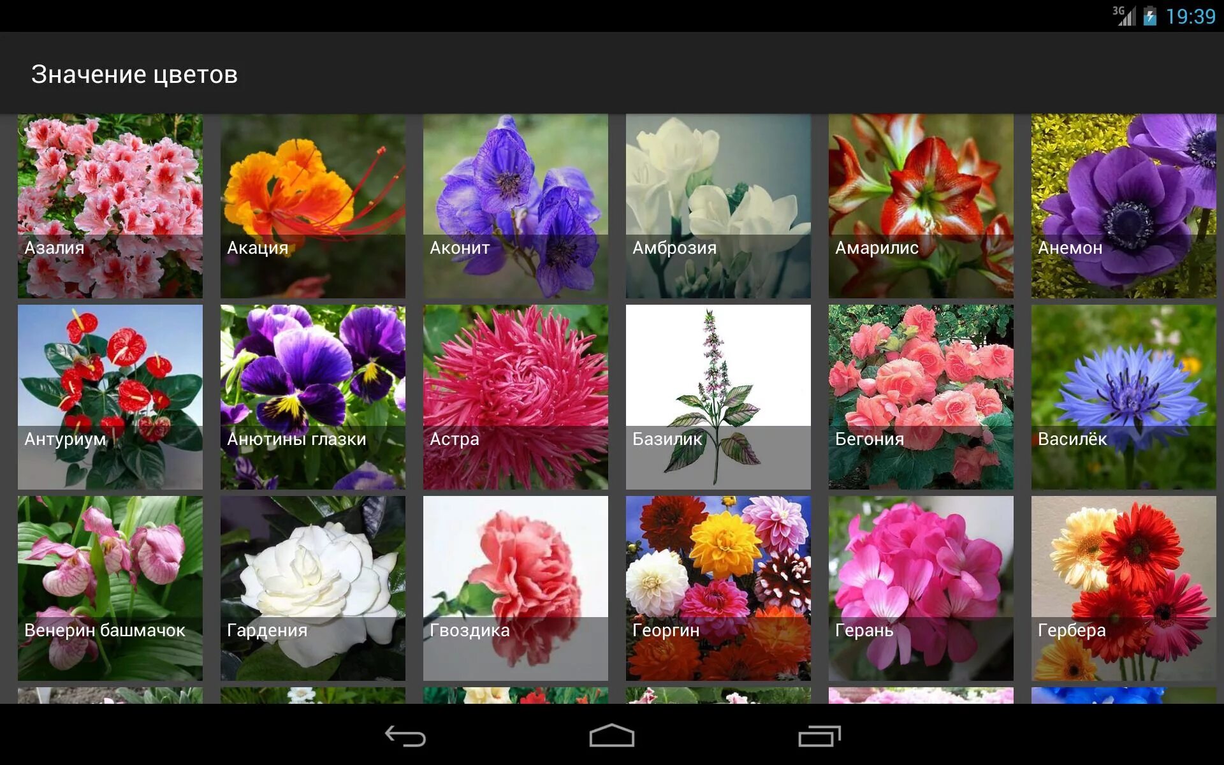Open the Базилик plant card
Viewport: 1224px width, 765px height.
click(x=718, y=397)
